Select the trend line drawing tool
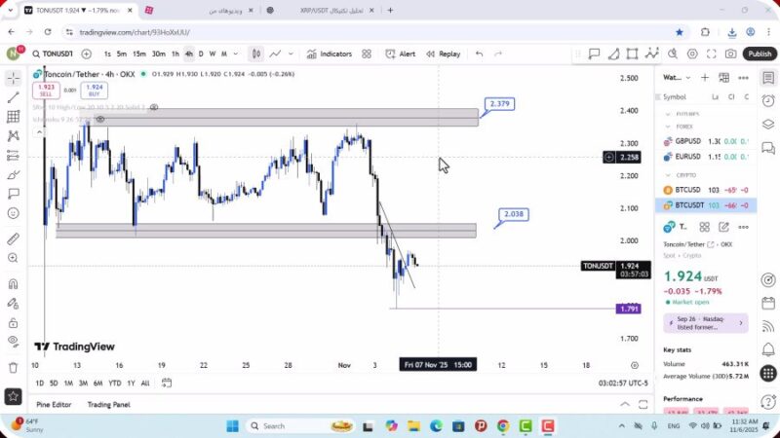The width and height of the screenshot is (780, 438). coord(13,97)
